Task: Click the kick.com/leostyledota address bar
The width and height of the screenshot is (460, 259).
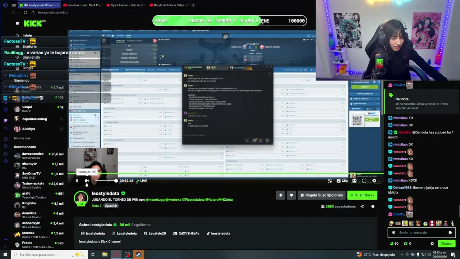Action: (x=53, y=13)
